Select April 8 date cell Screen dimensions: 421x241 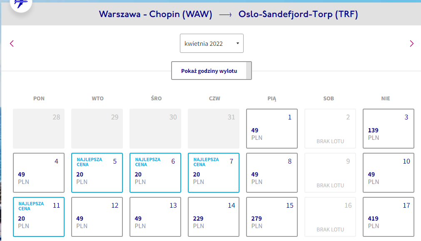pos(272,173)
